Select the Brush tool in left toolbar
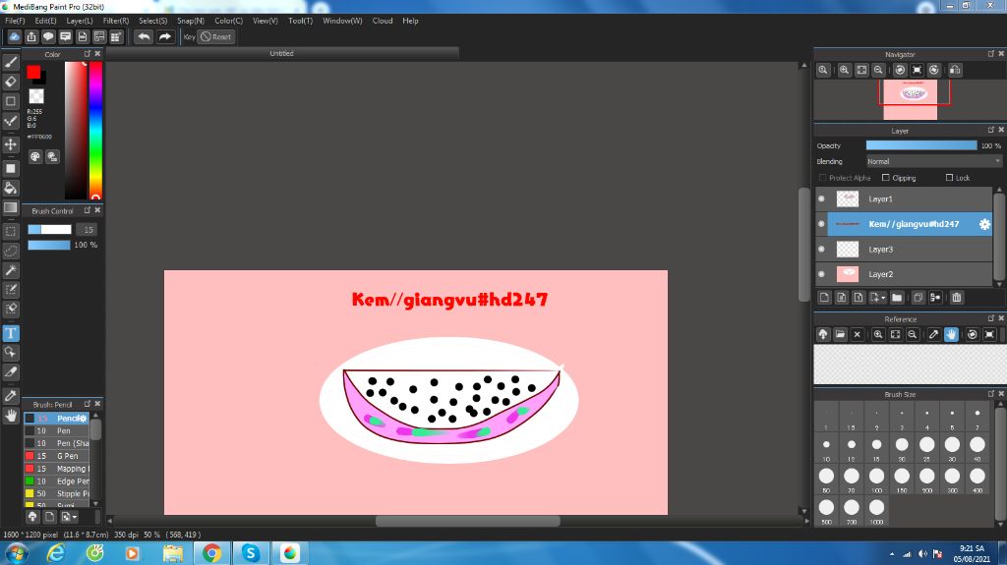 (x=11, y=62)
